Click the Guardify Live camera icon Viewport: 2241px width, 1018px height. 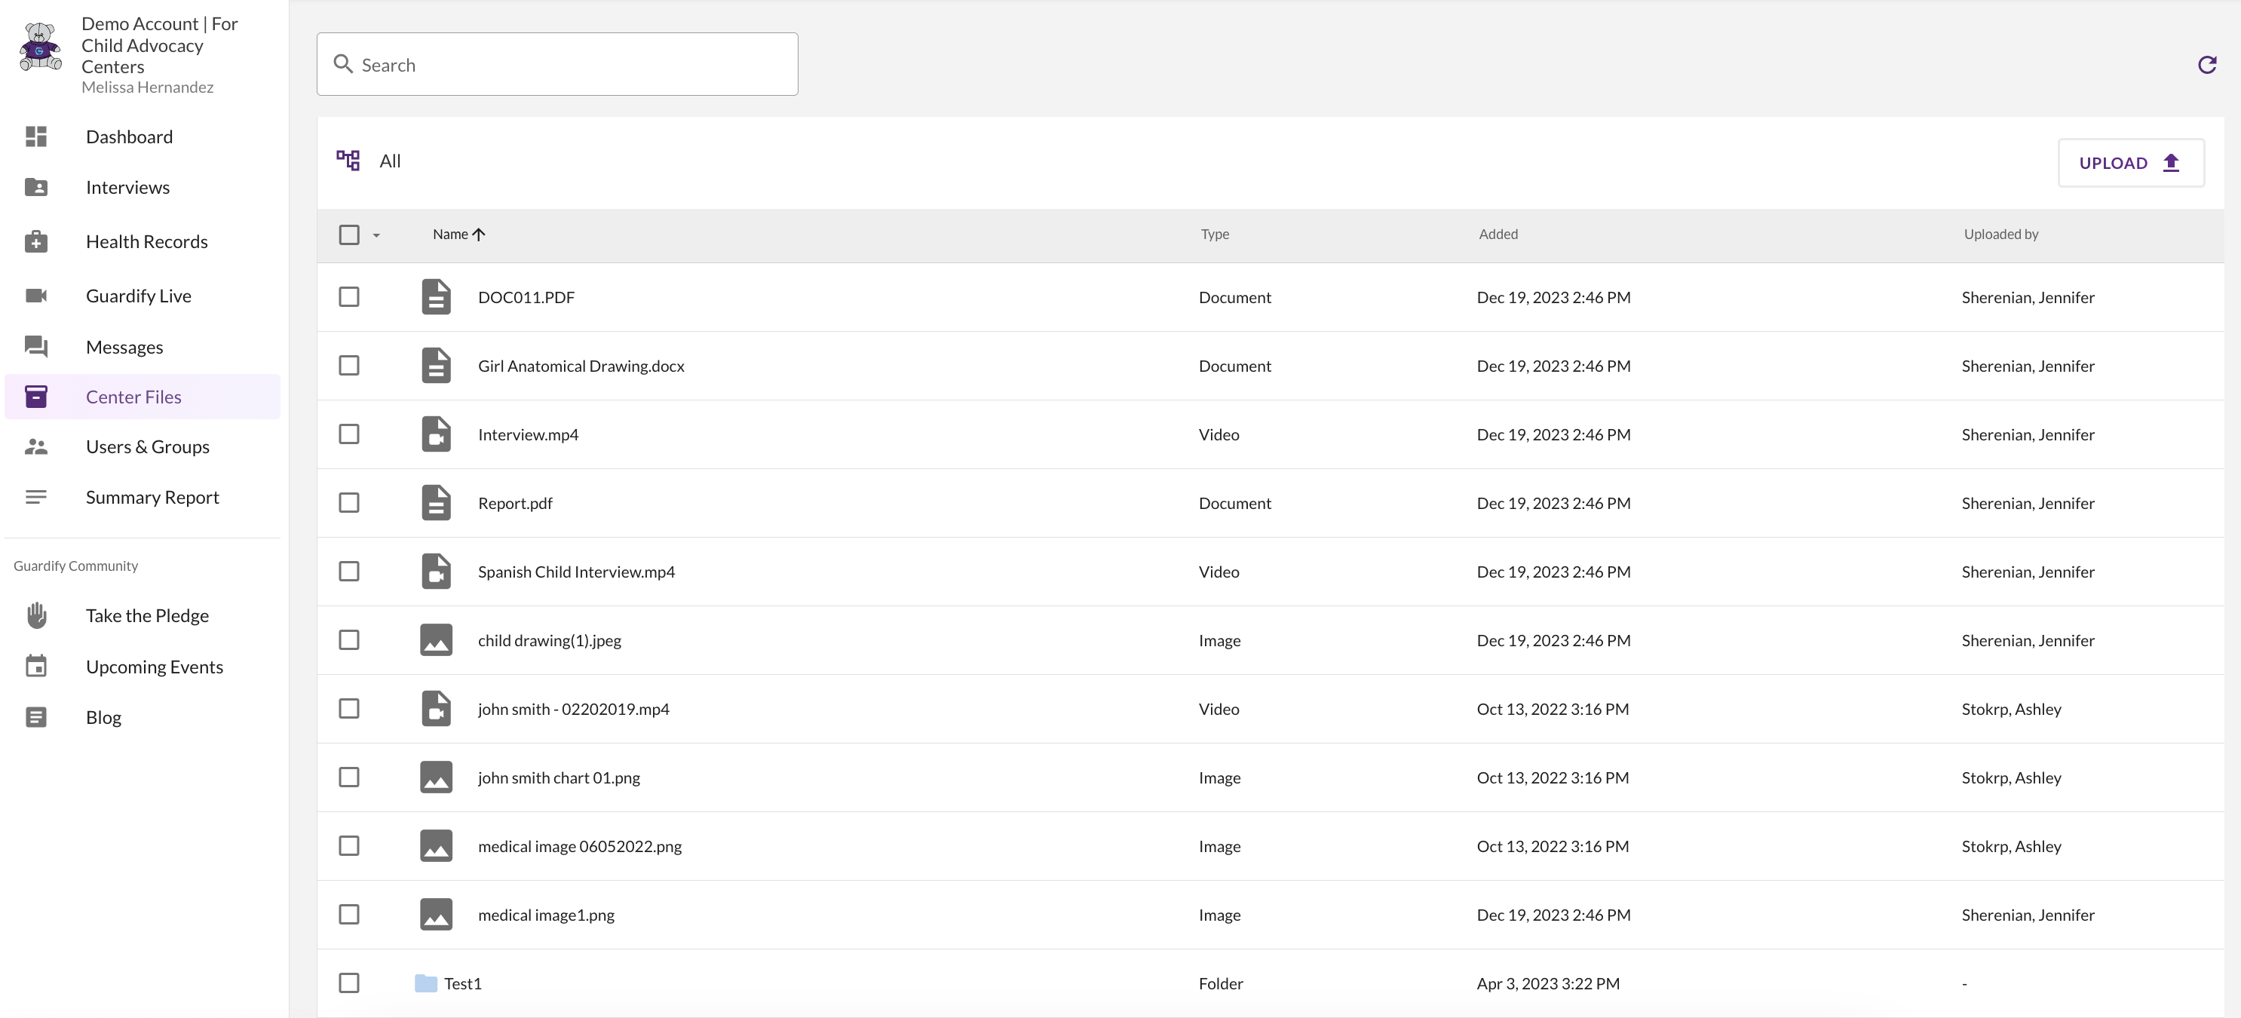click(x=35, y=296)
